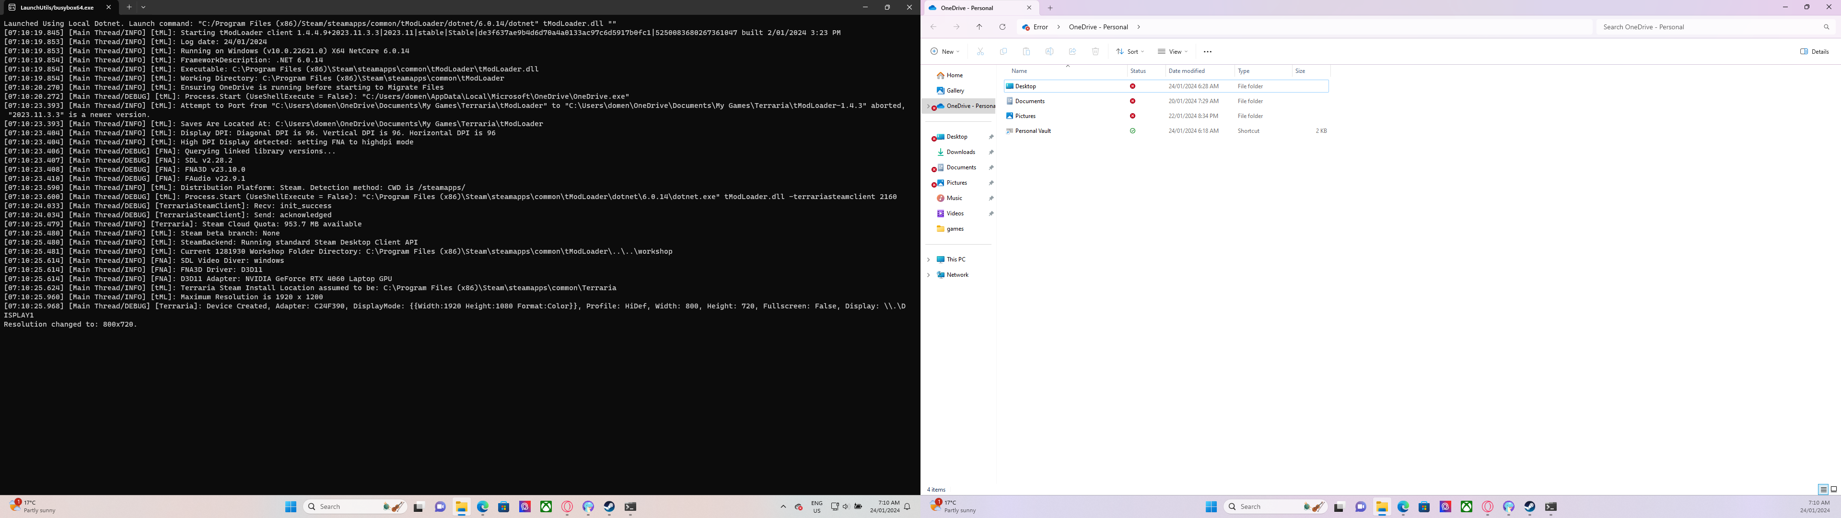
Task: Open Gallery in navigation pane
Action: [x=955, y=91]
